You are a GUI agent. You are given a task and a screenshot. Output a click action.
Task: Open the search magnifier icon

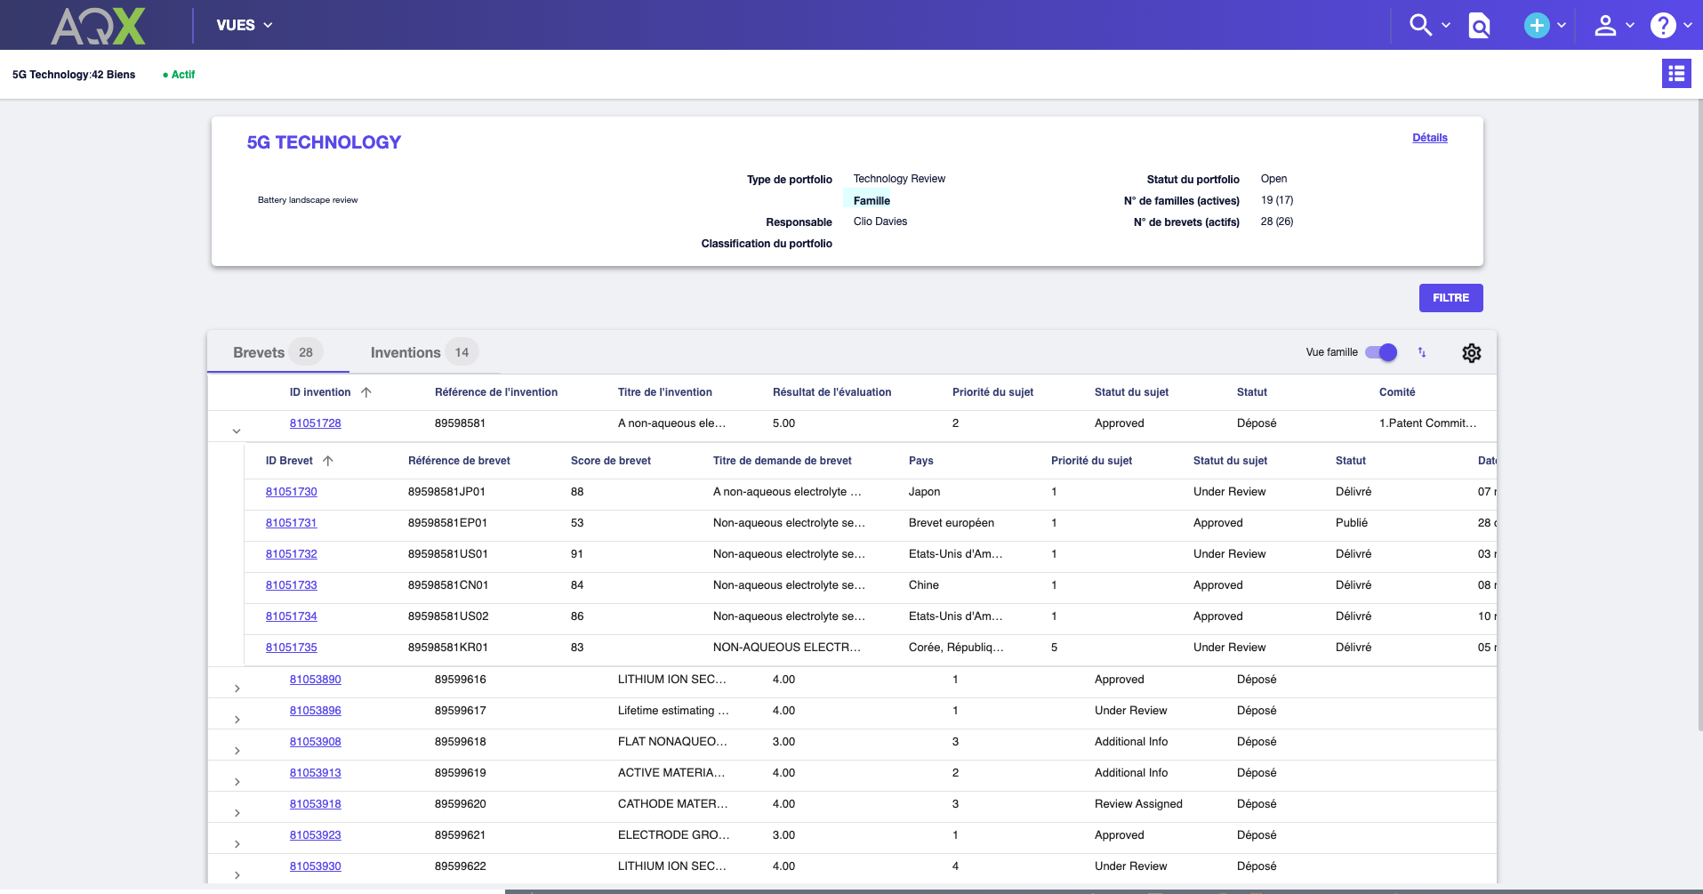click(x=1420, y=25)
